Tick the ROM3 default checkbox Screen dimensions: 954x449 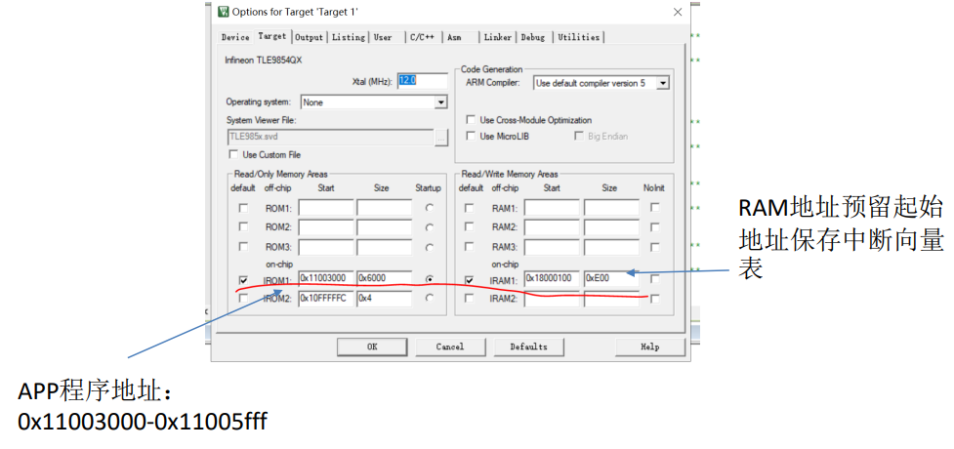click(243, 247)
